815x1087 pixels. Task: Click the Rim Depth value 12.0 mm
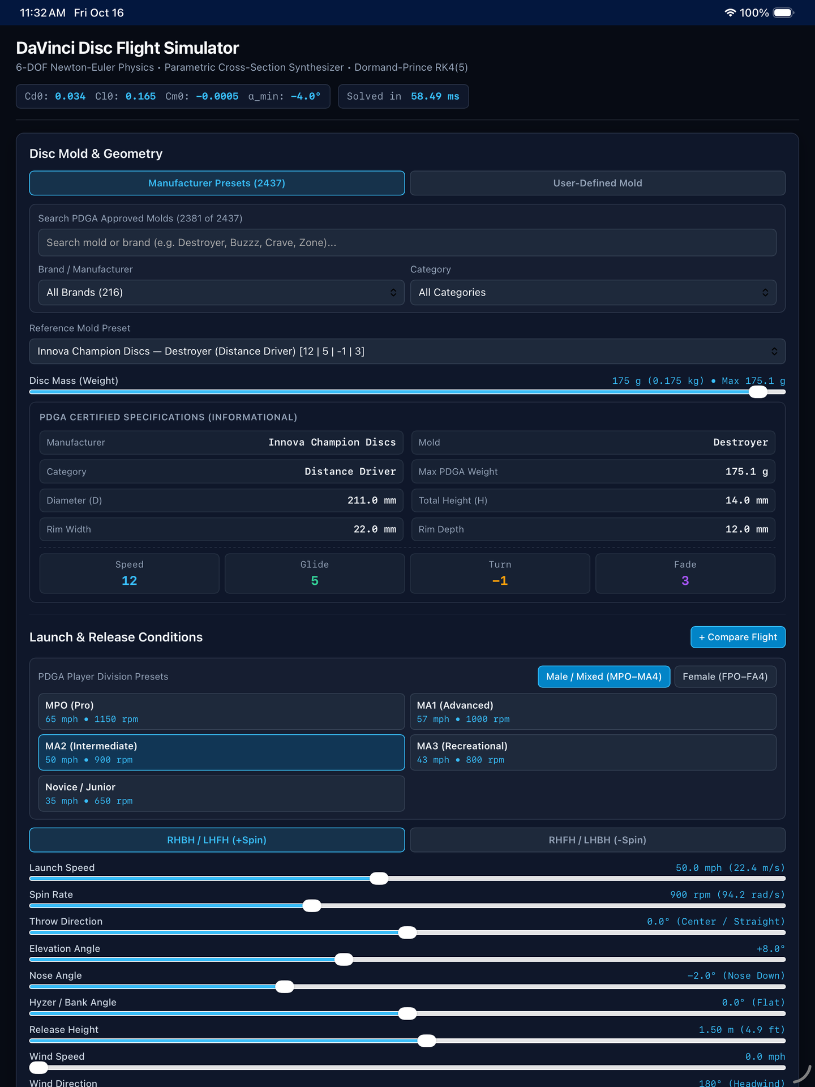(747, 529)
